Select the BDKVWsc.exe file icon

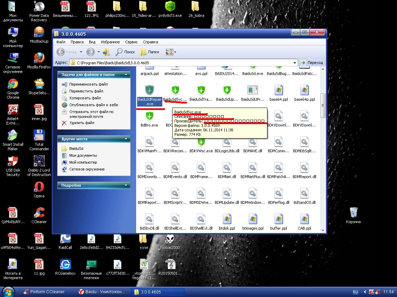coord(201,142)
